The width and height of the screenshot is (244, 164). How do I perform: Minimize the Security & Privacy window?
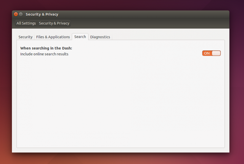click(x=21, y=14)
